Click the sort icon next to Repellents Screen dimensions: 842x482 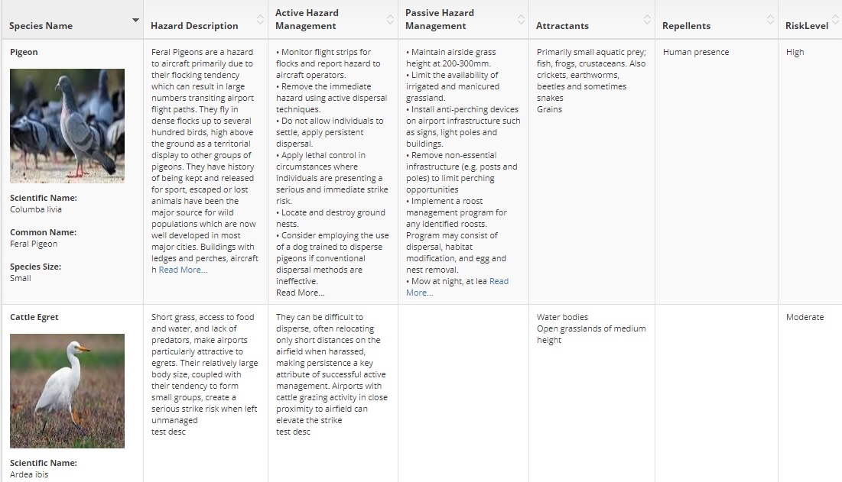coord(769,20)
